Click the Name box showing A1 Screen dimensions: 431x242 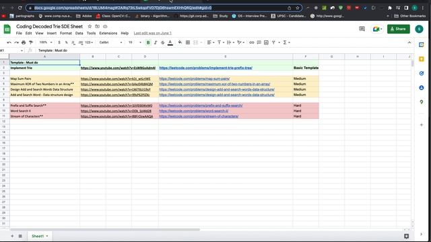pyautogui.click(x=11, y=50)
